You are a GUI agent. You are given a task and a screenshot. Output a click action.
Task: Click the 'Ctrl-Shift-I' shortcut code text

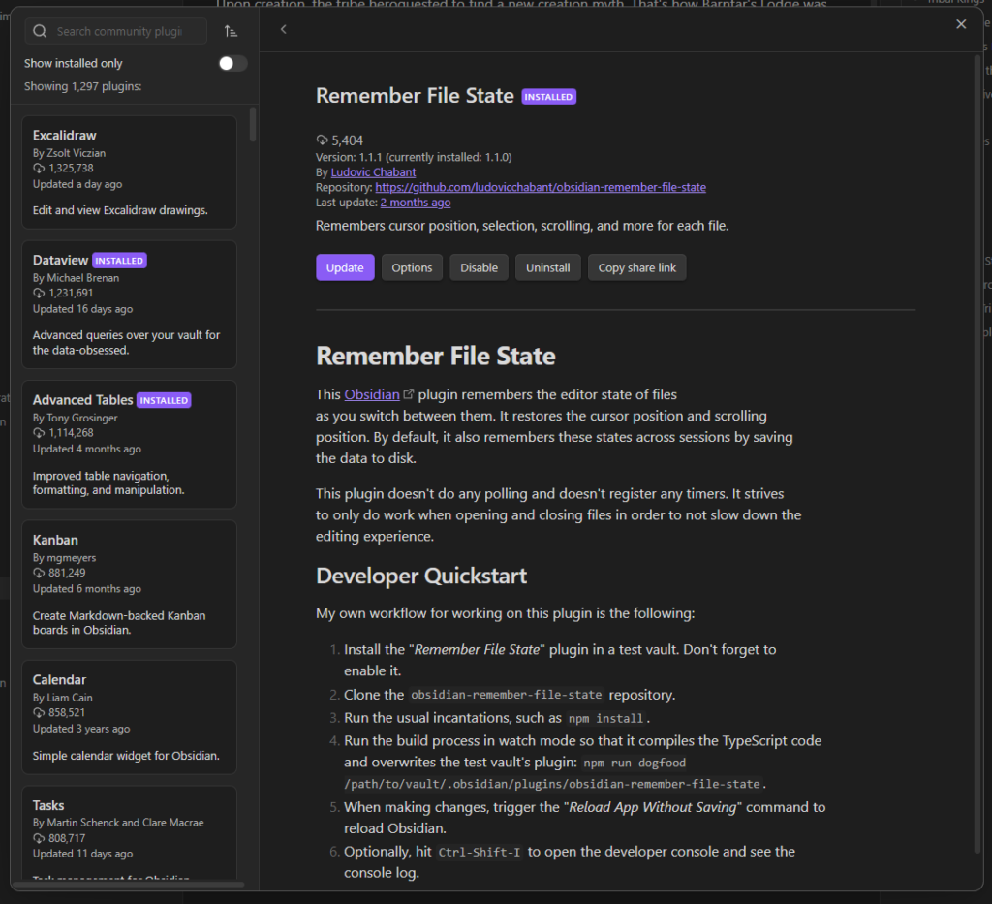coord(480,852)
